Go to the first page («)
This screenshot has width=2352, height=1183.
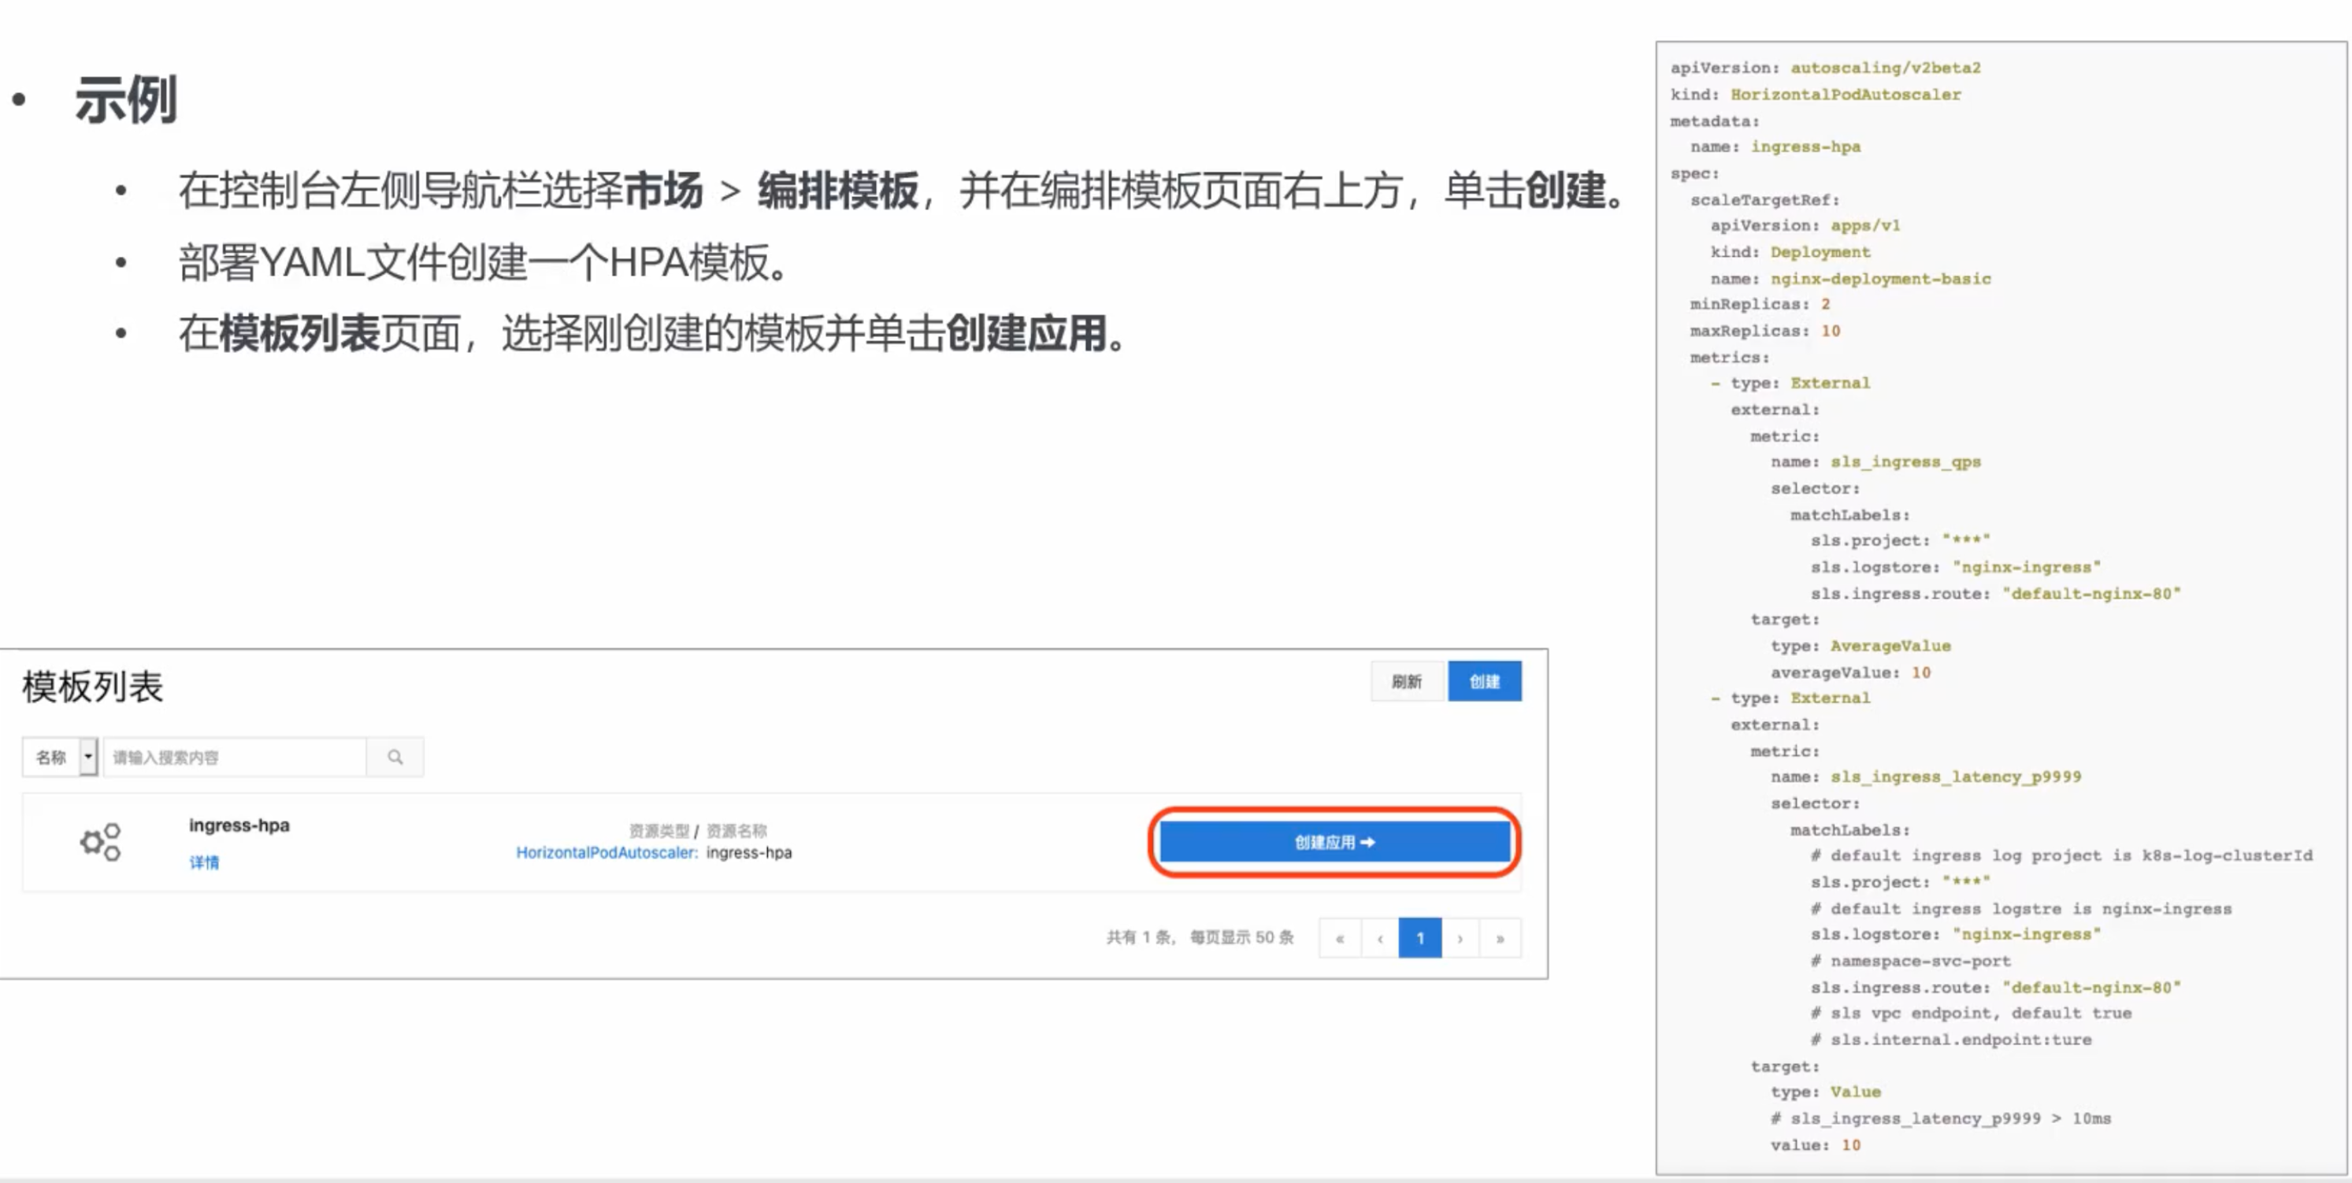point(1339,938)
